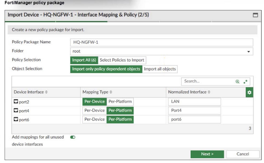Click the Next button
The image size is (264, 163).
coord(207,154)
